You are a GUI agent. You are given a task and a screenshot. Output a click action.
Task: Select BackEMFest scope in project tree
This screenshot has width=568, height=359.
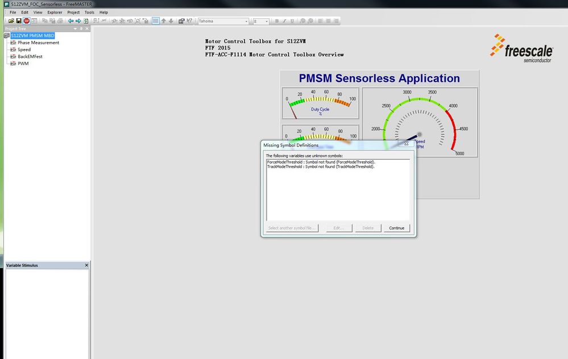pos(30,56)
